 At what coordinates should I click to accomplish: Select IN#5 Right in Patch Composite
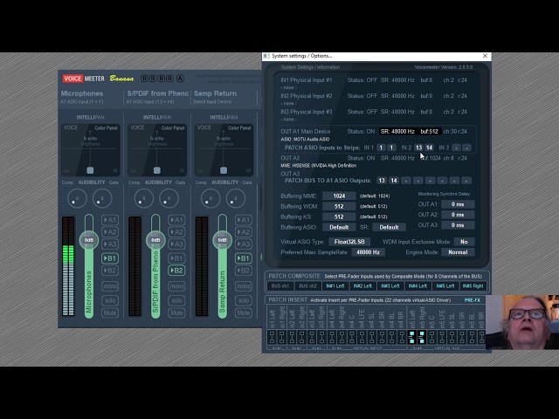point(473,286)
